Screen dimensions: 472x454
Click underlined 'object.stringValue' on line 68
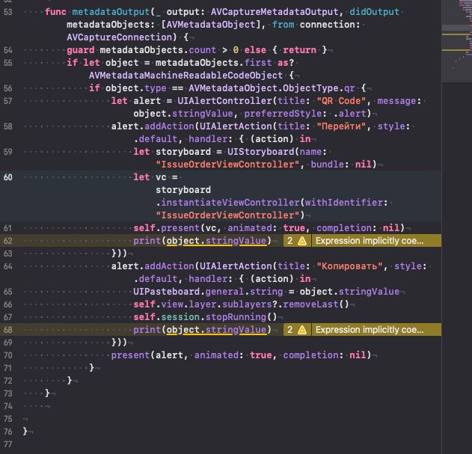tap(216, 330)
